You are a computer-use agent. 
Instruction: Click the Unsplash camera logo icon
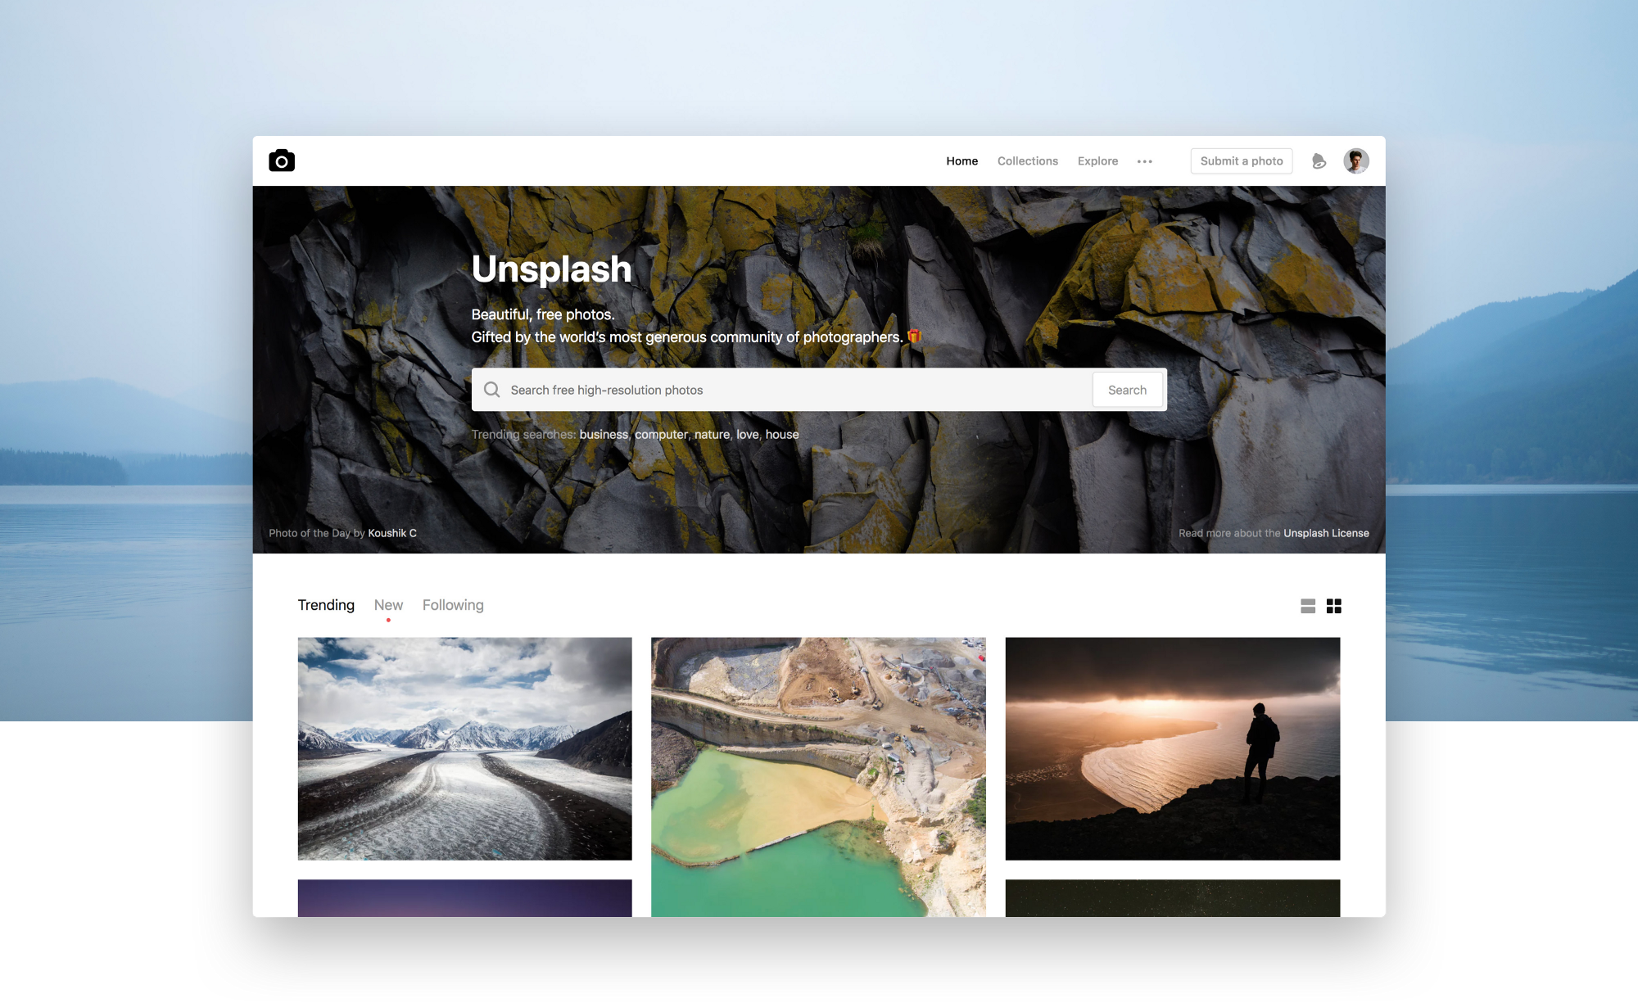[x=281, y=160]
